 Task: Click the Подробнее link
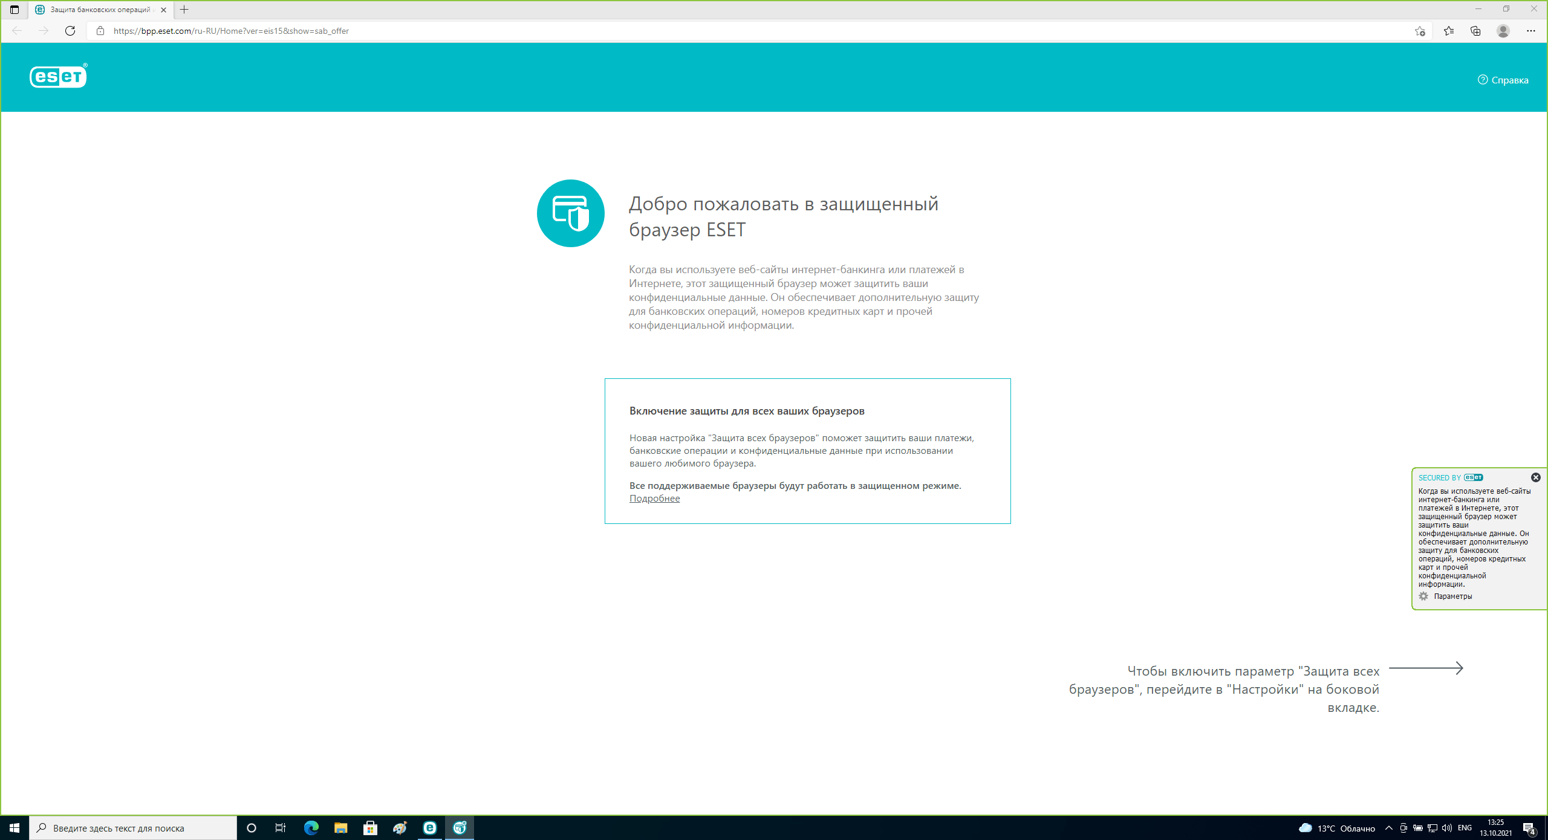coord(654,499)
